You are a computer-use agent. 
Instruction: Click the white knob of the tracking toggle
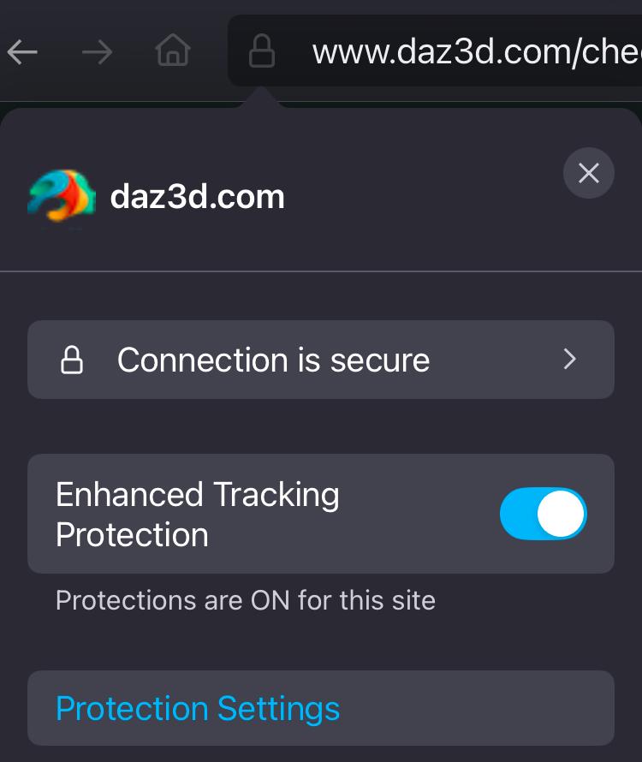coord(562,515)
